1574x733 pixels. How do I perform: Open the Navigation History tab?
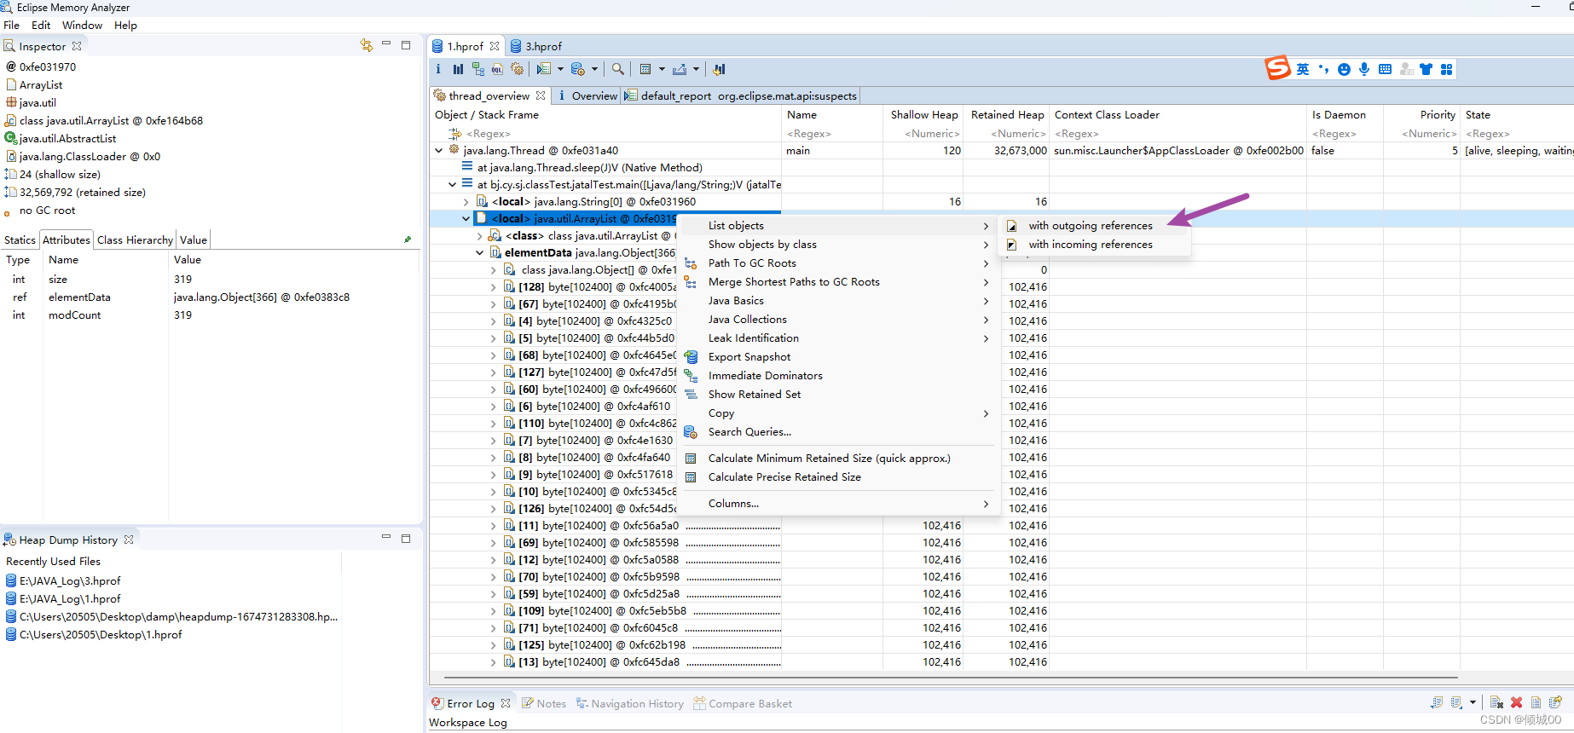pos(630,703)
